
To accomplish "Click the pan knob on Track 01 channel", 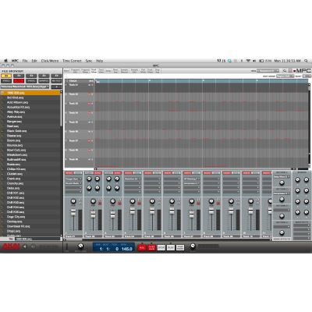I will 73,201.
